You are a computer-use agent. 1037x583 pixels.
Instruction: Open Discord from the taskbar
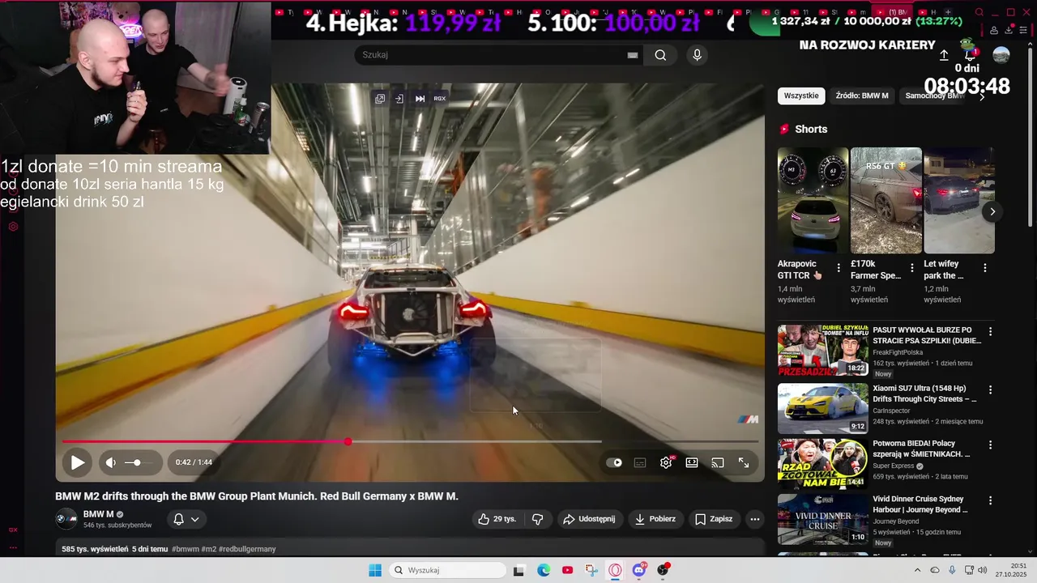click(639, 570)
